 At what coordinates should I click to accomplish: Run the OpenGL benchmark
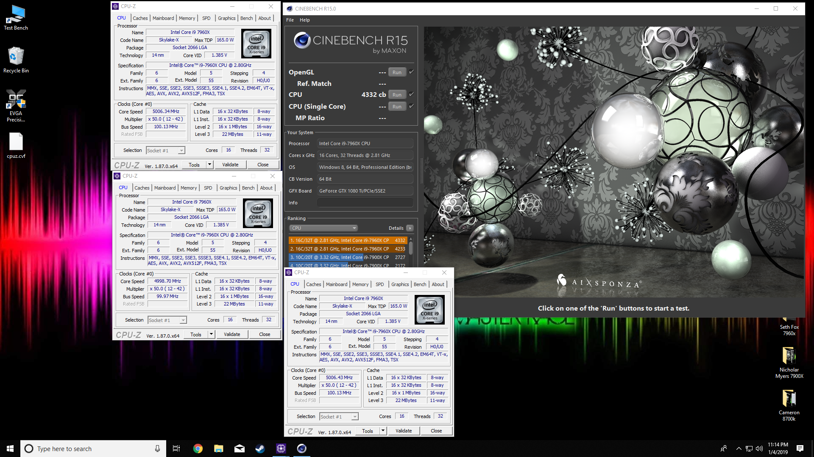397,72
